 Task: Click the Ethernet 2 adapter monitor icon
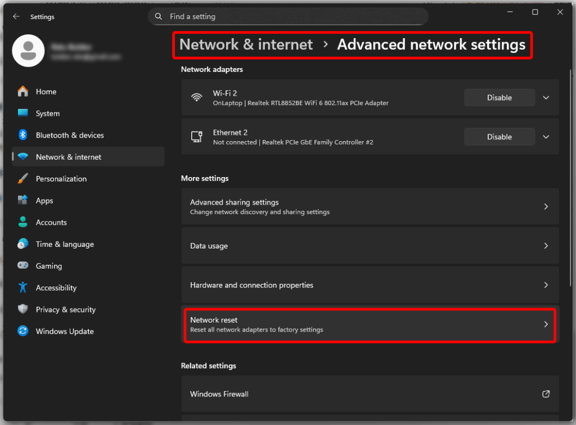(x=196, y=137)
